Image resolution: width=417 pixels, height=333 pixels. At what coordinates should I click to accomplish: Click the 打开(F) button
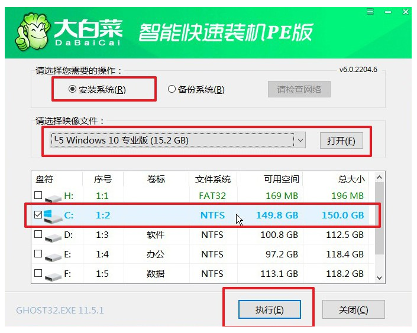(341, 141)
